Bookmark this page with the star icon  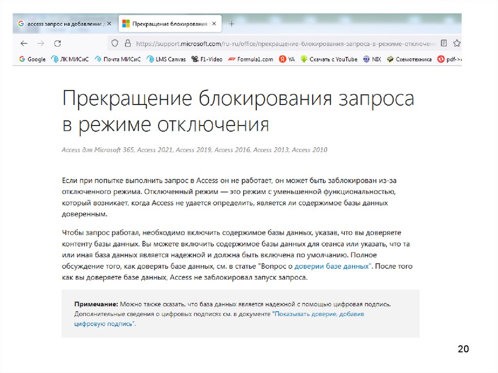click(457, 43)
